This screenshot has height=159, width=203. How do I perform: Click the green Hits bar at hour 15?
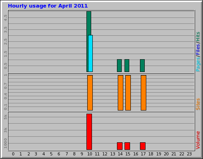127,66
